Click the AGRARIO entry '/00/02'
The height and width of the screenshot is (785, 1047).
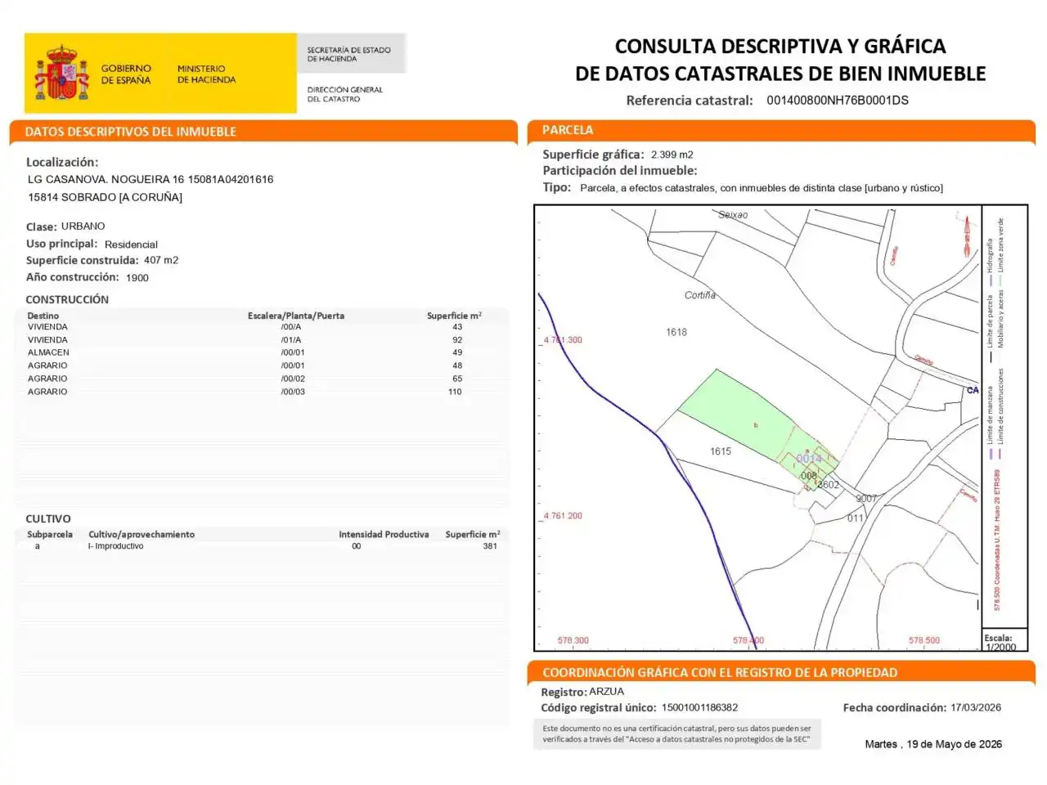[293, 379]
